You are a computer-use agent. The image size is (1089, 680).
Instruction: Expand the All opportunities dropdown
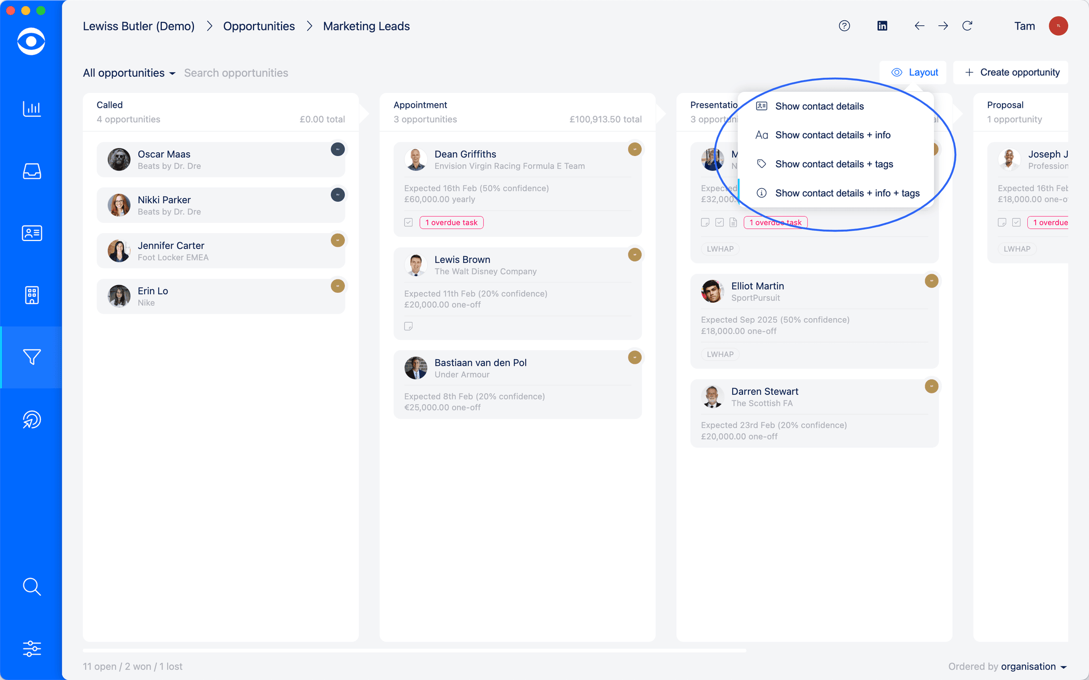pos(129,73)
